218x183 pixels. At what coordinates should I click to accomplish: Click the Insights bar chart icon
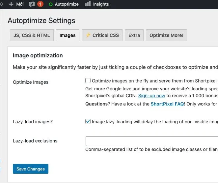click(x=88, y=4)
